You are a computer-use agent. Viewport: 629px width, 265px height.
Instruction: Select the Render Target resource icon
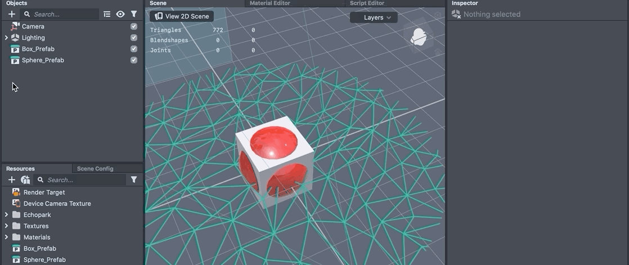tap(16, 192)
